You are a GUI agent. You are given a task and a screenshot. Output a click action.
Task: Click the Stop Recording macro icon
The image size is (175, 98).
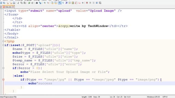point(90,3)
